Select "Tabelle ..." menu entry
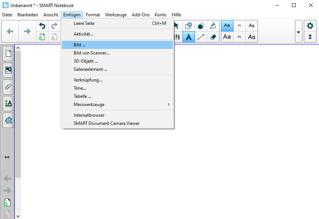The width and height of the screenshot is (319, 219). click(83, 96)
